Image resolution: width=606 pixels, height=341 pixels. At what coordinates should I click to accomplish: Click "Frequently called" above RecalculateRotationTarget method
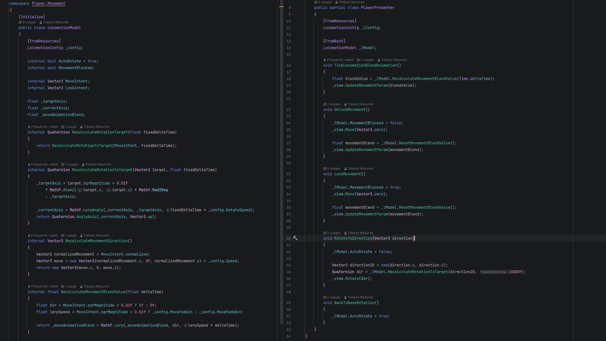pos(43,127)
